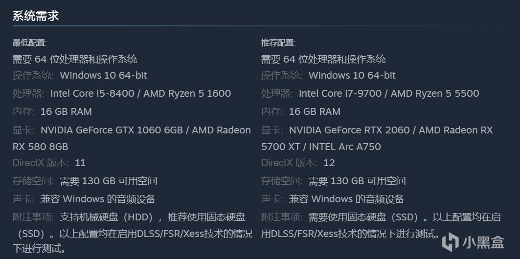Click the GeForce GTX 1060 6GB graphics line
Image resolution: width=520 pixels, height=259 pixels.
click(112, 130)
